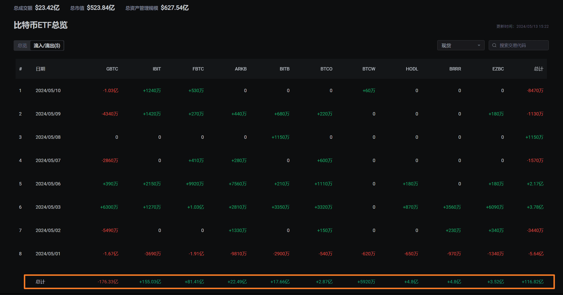Click the IBIT column header
This screenshot has height=295, width=563.
click(157, 69)
